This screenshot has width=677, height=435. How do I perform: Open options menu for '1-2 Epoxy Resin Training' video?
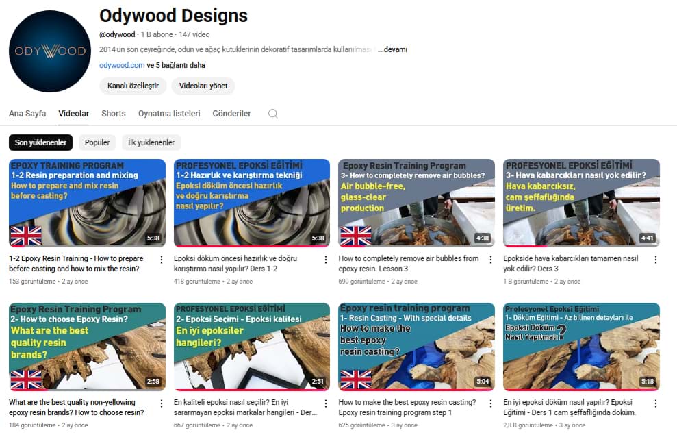click(161, 259)
